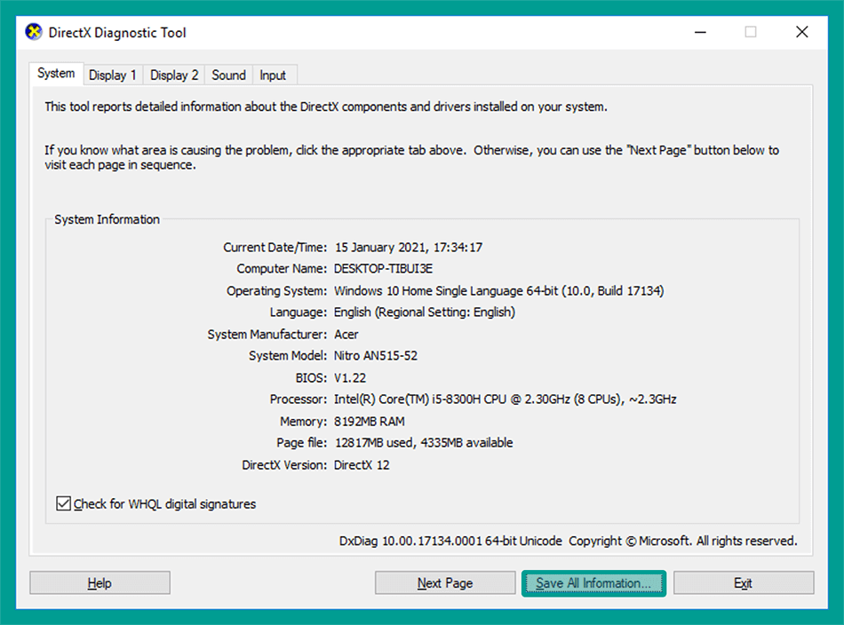Toggle Check for WHQL digital signatures checkbox
Screen dimensions: 844x625
click(x=63, y=504)
